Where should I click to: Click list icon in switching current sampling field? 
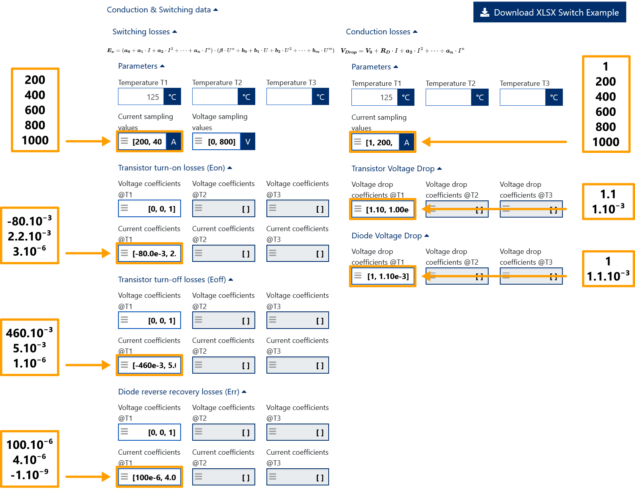click(x=124, y=141)
